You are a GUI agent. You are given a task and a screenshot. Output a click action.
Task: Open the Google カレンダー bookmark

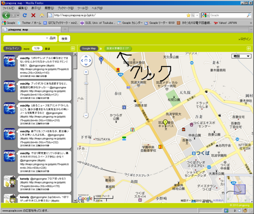[x=130, y=23]
